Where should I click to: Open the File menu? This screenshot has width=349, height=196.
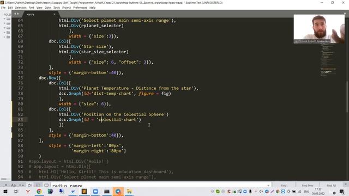click(3, 8)
